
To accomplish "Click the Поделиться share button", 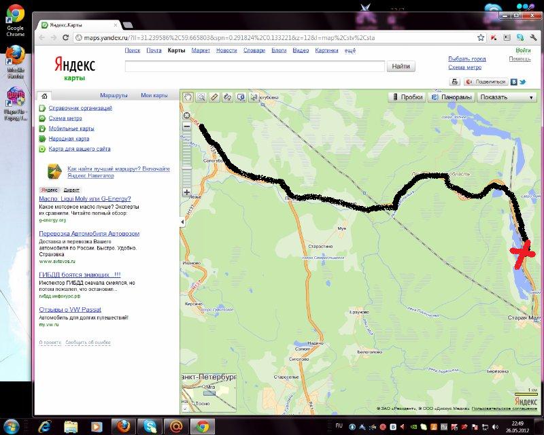I will [486, 82].
